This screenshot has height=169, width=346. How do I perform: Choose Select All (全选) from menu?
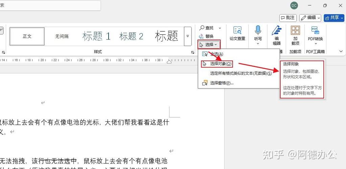point(238,54)
